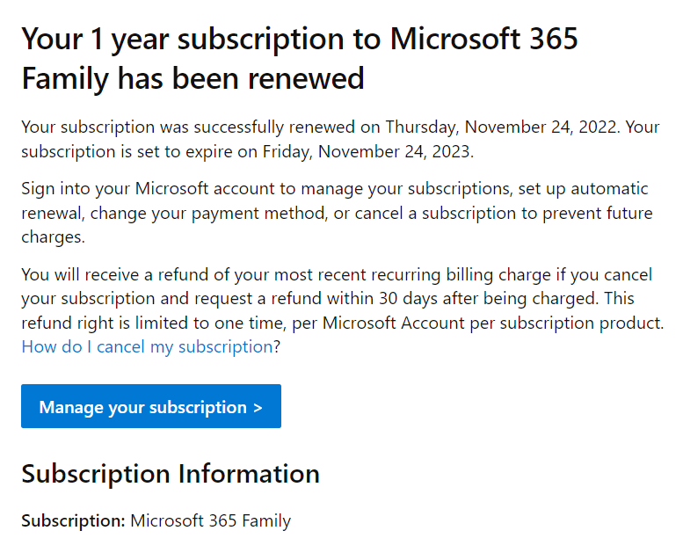Click the paragraph about receiving a refund
Viewport: 683px width, 538px height.
tap(342, 310)
